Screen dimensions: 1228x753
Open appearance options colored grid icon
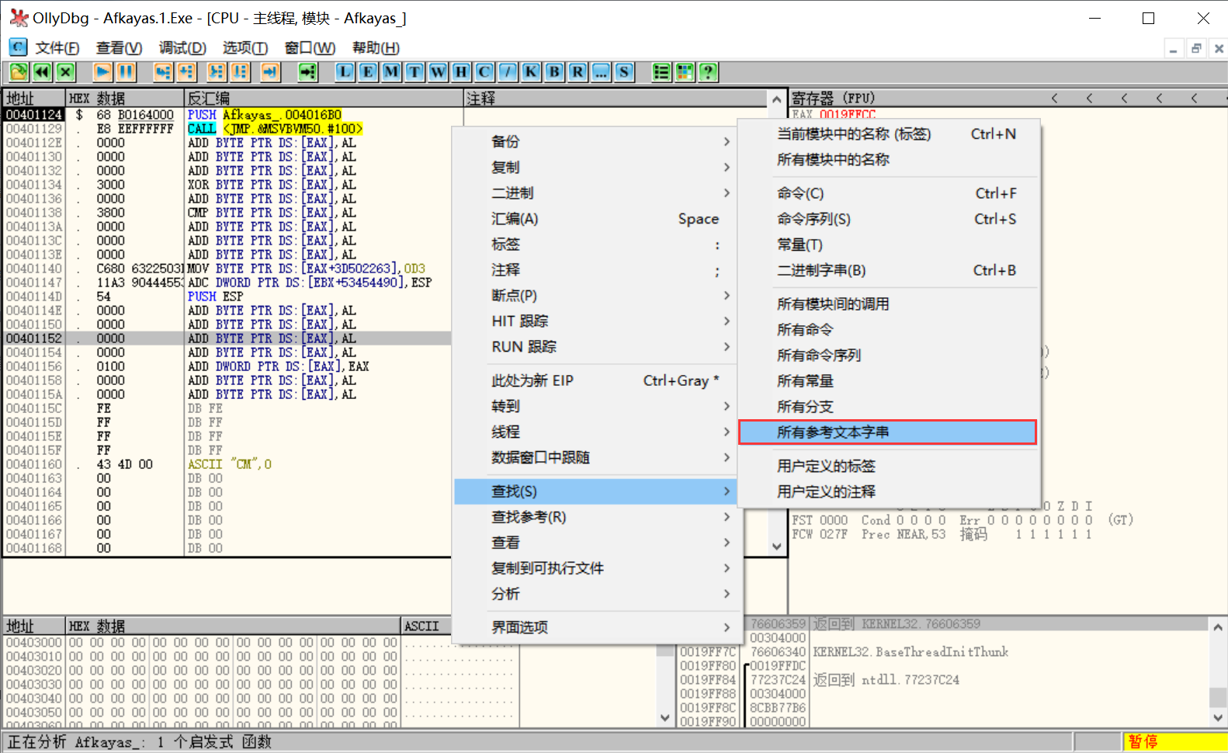[685, 72]
